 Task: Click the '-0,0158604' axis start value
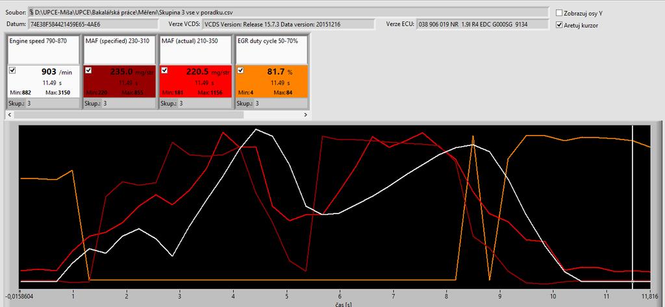point(19,296)
